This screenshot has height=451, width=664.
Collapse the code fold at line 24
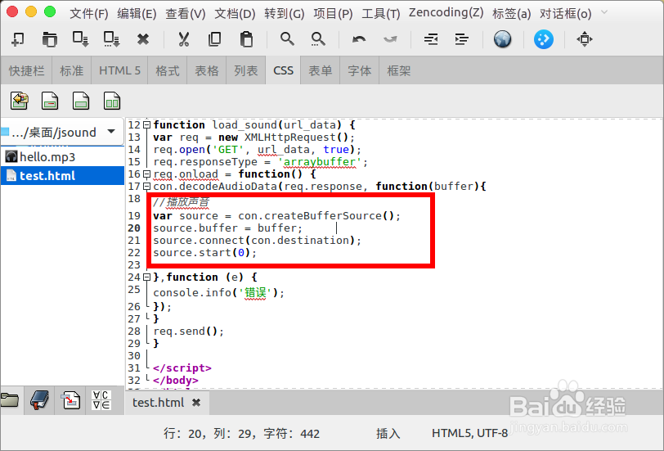click(146, 277)
